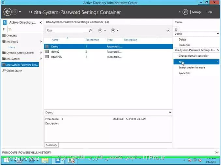Open Properties under Demo tasks
Image resolution: width=221 pixels, height=166 pixels.
[x=184, y=45]
